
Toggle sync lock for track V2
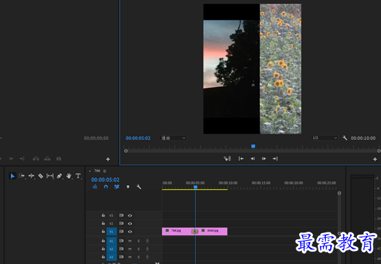tap(121, 224)
